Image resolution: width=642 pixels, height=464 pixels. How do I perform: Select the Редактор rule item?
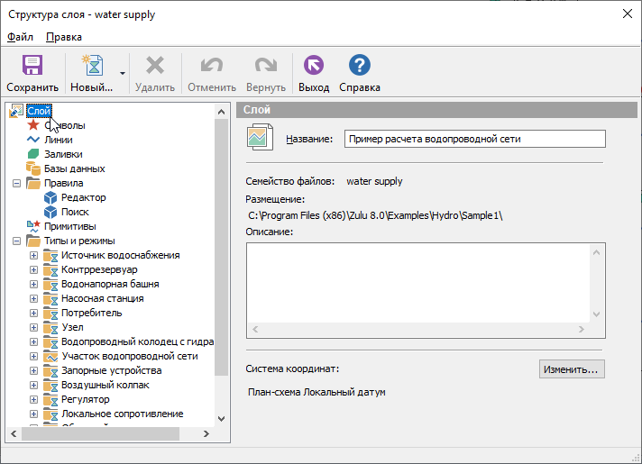click(x=83, y=197)
